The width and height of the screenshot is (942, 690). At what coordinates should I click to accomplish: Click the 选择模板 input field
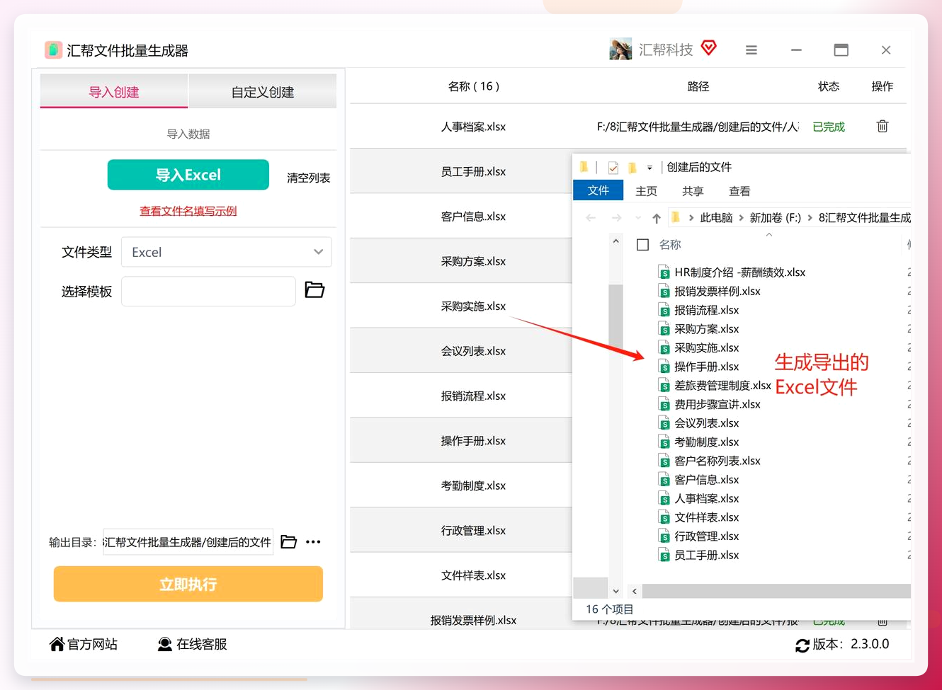pyautogui.click(x=208, y=291)
